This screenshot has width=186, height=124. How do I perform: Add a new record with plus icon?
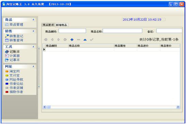72,40
